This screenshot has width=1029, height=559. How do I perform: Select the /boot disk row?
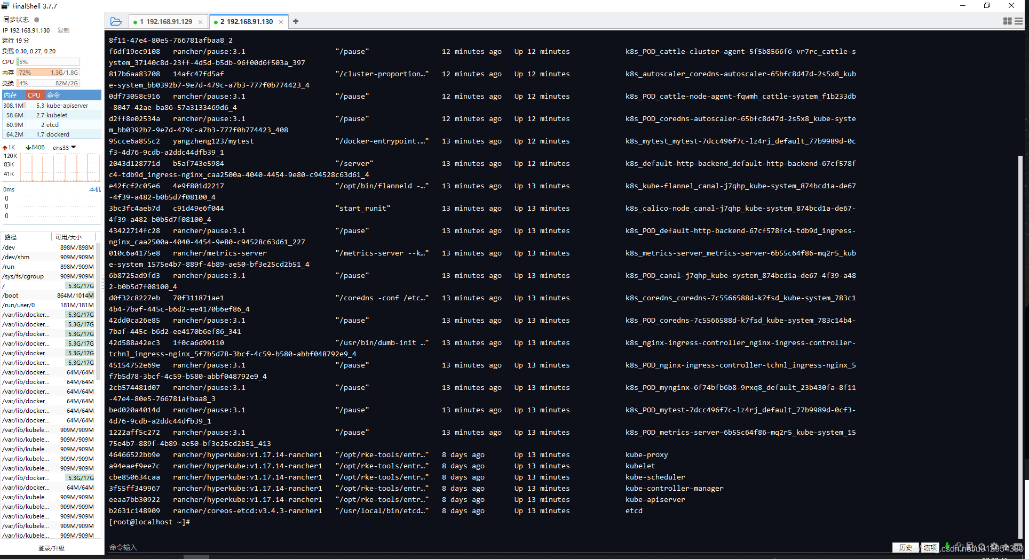pyautogui.click(x=48, y=296)
